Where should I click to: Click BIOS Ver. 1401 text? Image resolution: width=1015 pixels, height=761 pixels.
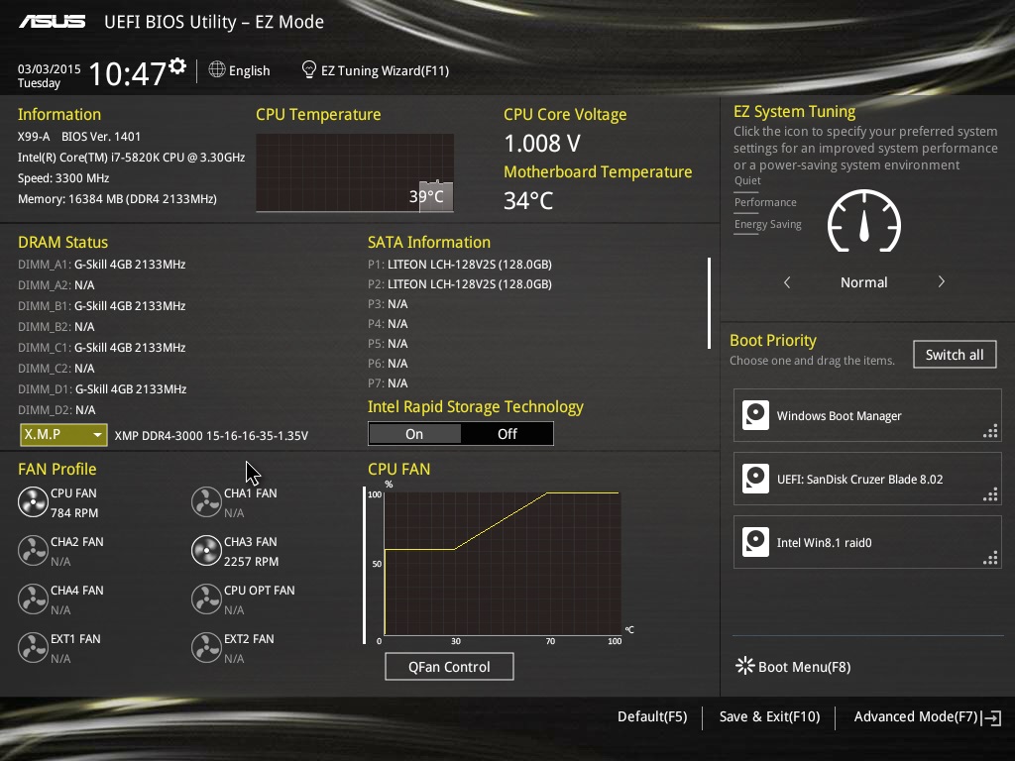point(101,137)
